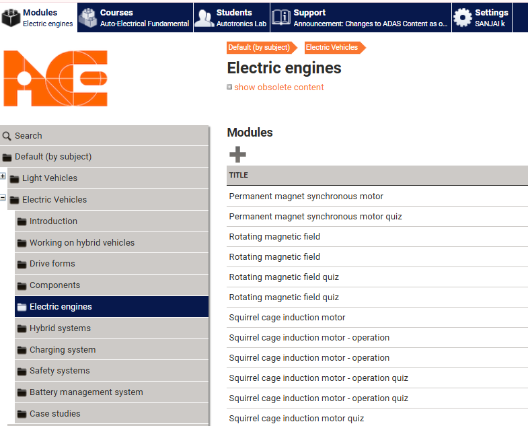This screenshot has width=528, height=426.
Task: Click the Settings gear icon
Action: point(463,17)
